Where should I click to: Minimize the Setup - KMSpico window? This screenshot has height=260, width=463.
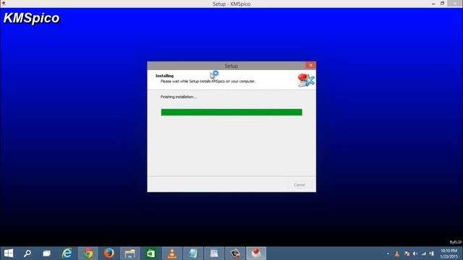pos(433,4)
